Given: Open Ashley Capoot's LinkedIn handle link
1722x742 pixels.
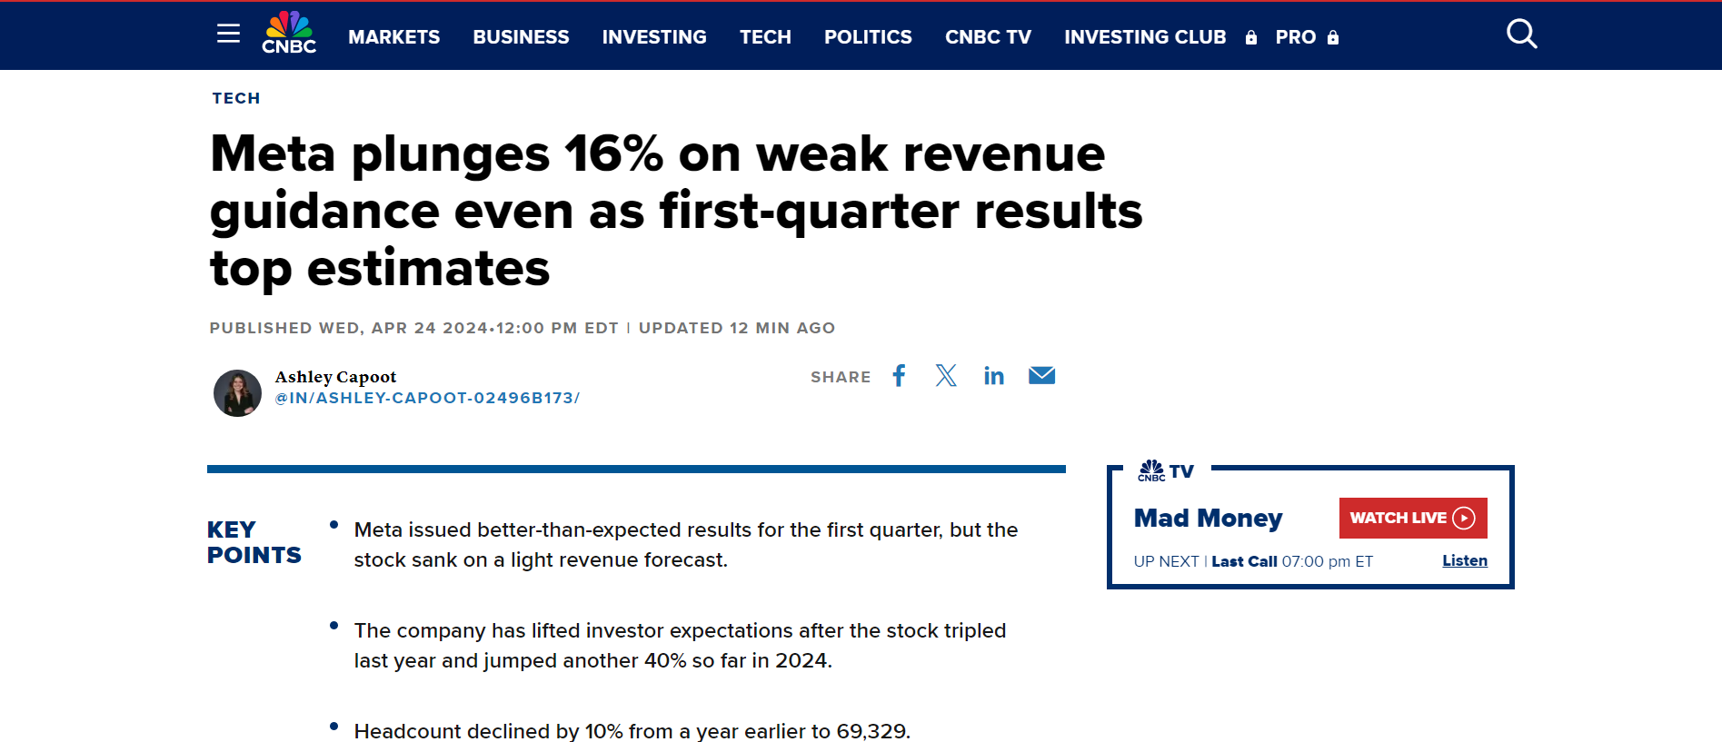Looking at the screenshot, I should [427, 398].
